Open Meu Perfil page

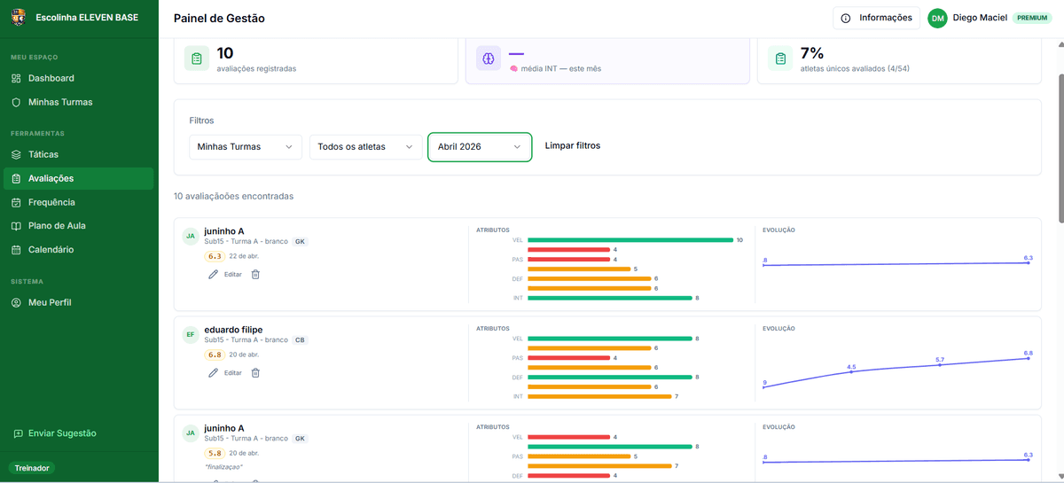(77, 302)
